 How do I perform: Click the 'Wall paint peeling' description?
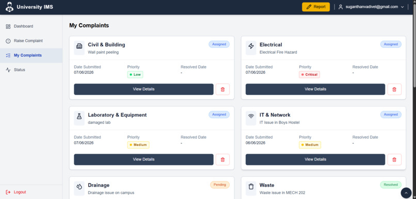[x=103, y=53]
